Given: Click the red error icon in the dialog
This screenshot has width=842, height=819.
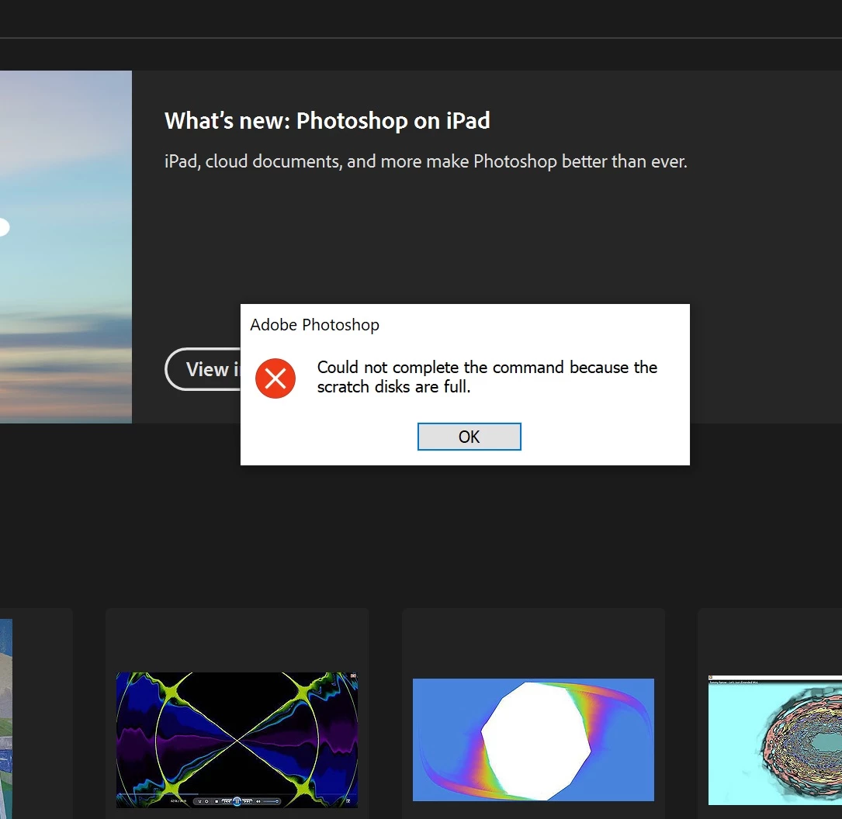Looking at the screenshot, I should (x=275, y=378).
